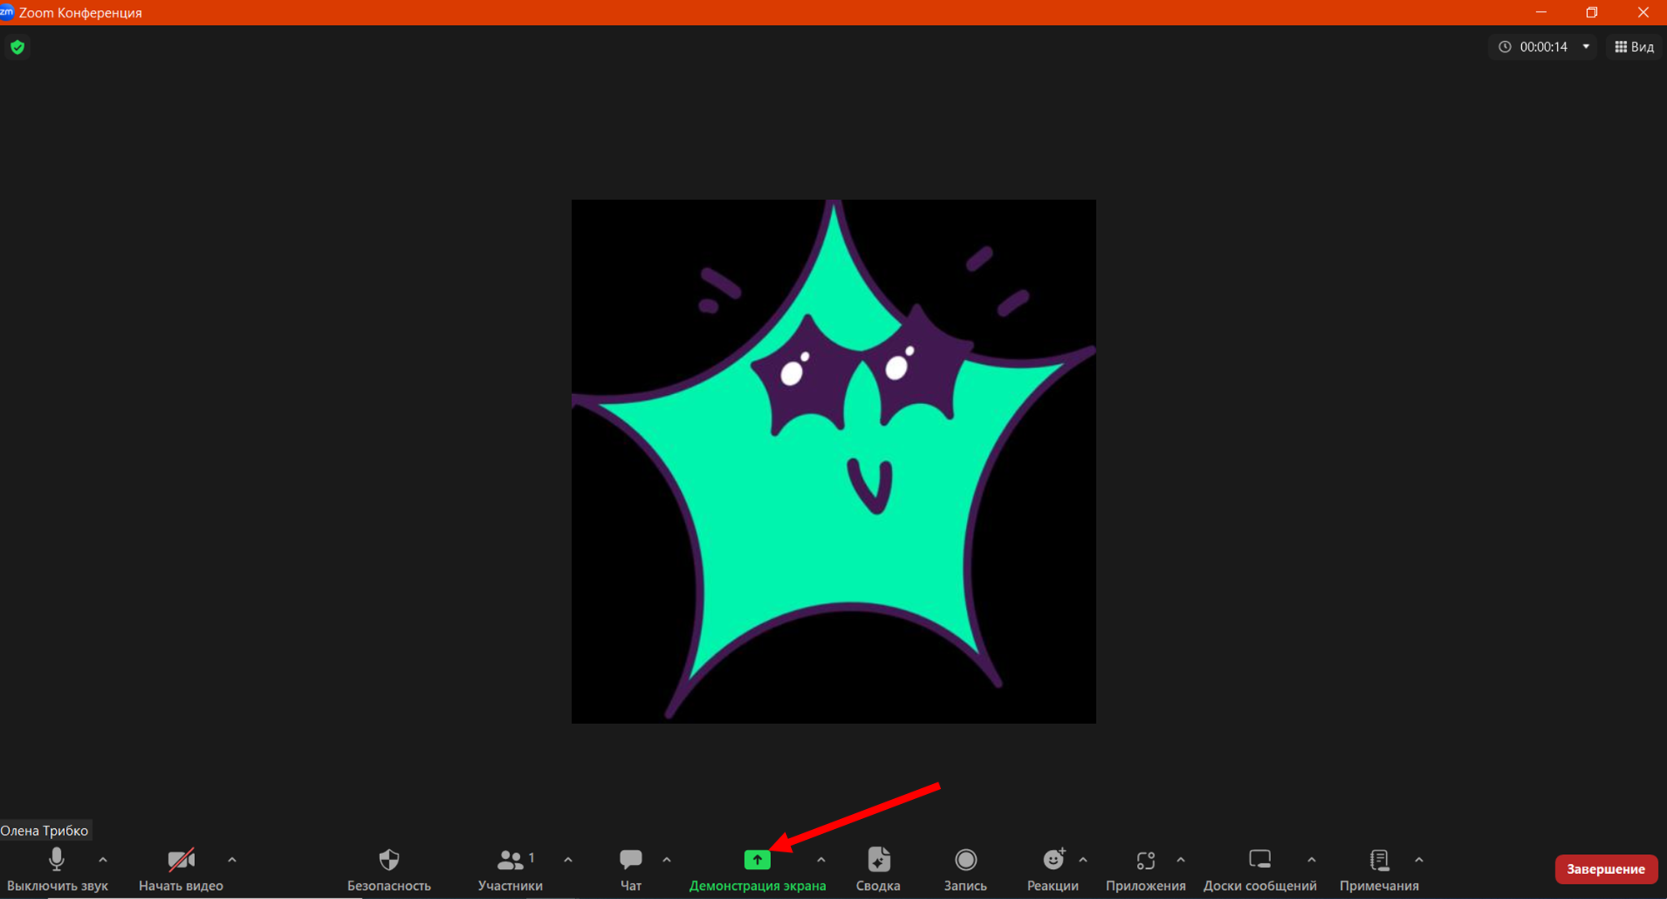Open Реакции emoji reactions
This screenshot has height=899, width=1667.
click(x=1053, y=869)
